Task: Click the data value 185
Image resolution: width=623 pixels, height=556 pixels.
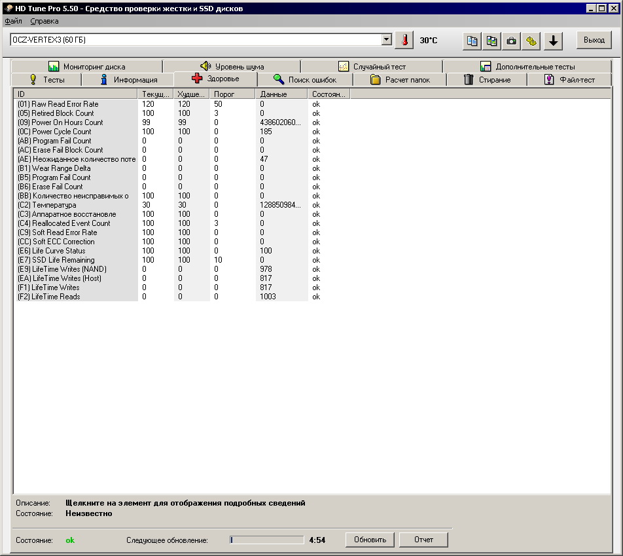Action: click(266, 132)
